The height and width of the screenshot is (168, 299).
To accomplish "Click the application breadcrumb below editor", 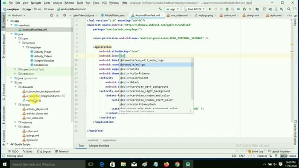I will point(109,140).
